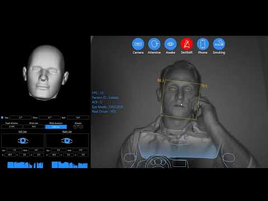
Task: Click the 'Pupil dilation' label
Action: (x=12, y=123)
